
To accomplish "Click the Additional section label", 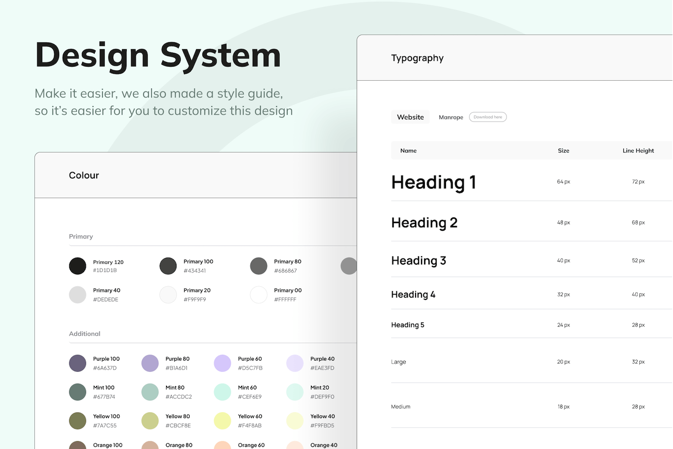I will pos(84,333).
